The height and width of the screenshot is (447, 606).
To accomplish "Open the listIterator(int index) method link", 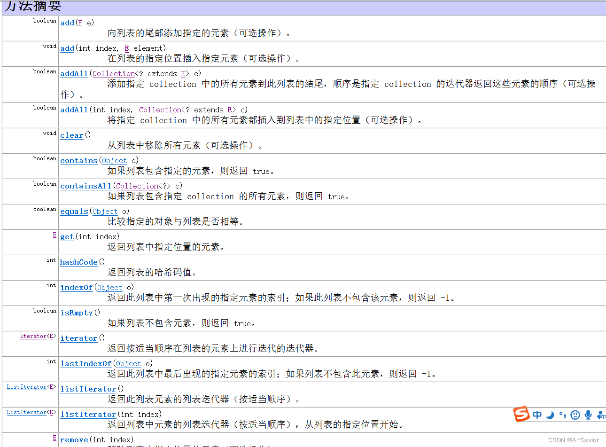I will (x=88, y=414).
